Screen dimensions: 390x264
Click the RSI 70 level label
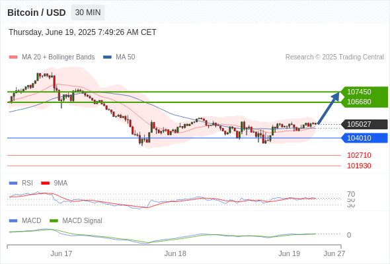click(351, 194)
